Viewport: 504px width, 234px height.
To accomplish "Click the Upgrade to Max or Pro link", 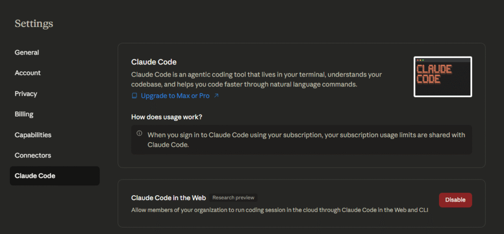I will click(x=175, y=96).
